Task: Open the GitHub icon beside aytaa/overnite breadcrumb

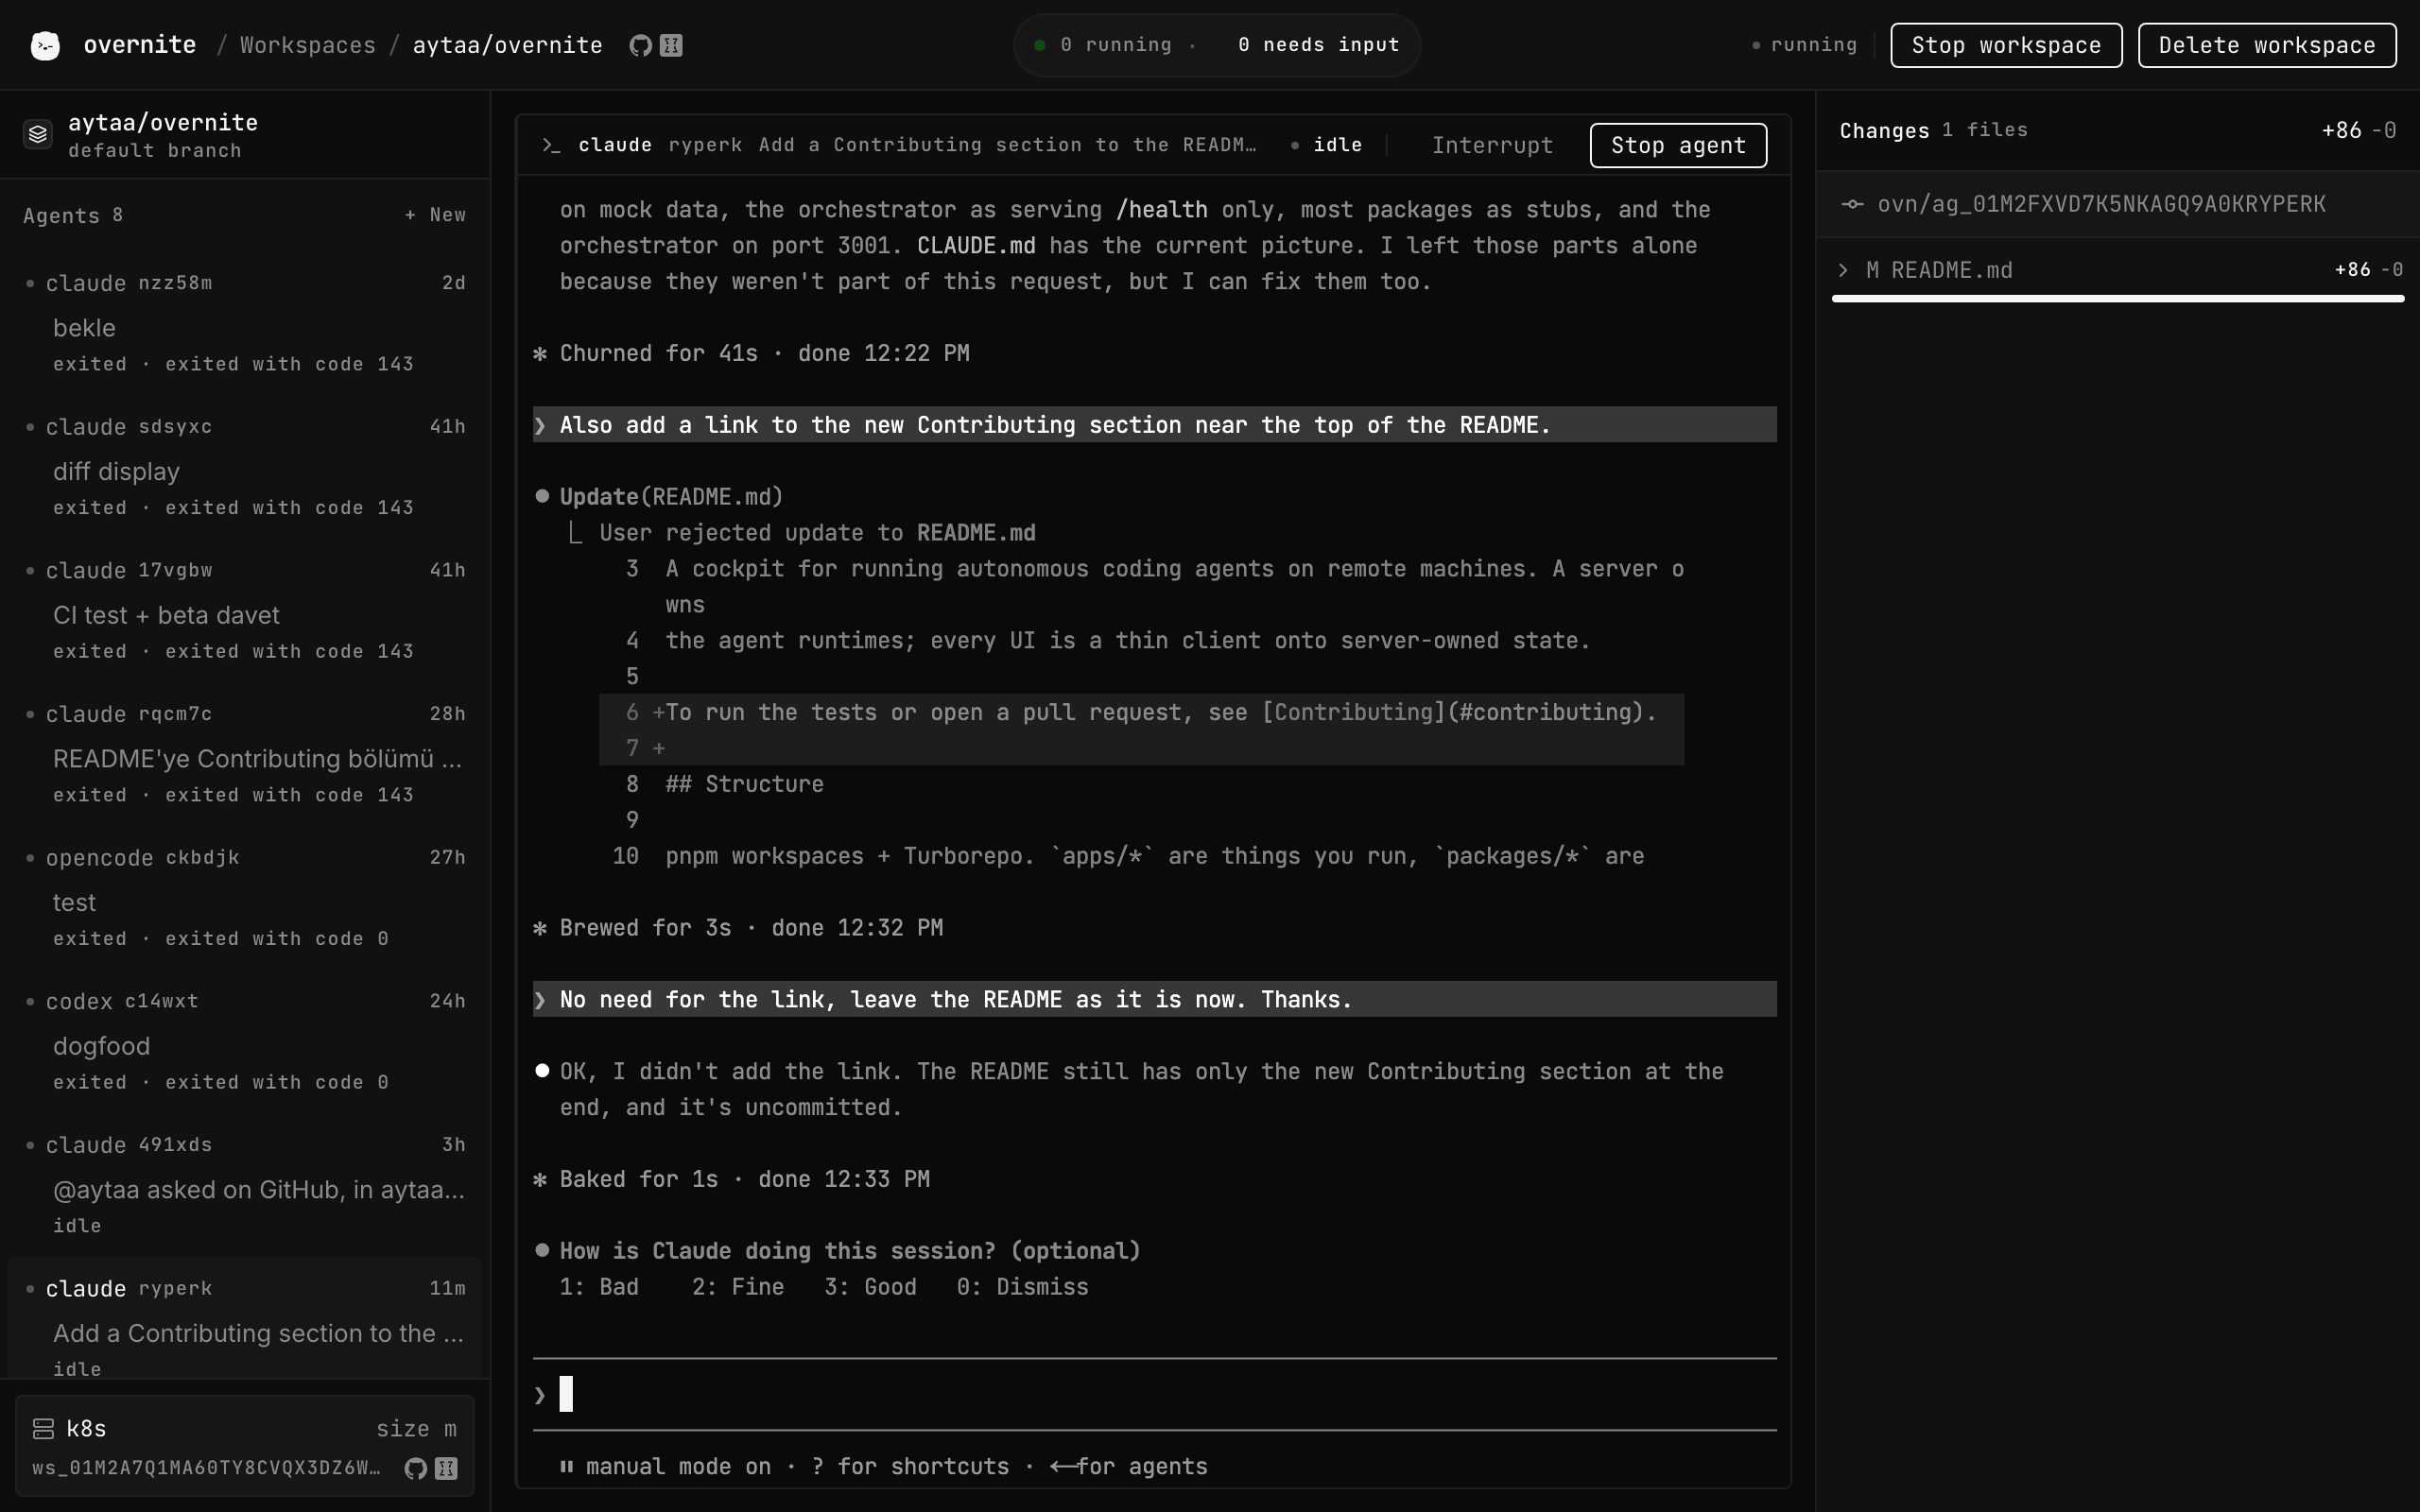Action: pos(640,45)
